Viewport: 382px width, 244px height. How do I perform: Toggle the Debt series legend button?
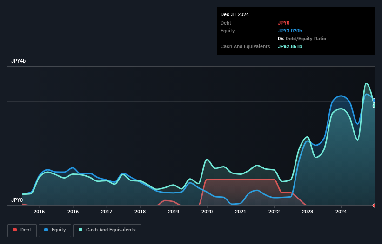pyautogui.click(x=22, y=230)
